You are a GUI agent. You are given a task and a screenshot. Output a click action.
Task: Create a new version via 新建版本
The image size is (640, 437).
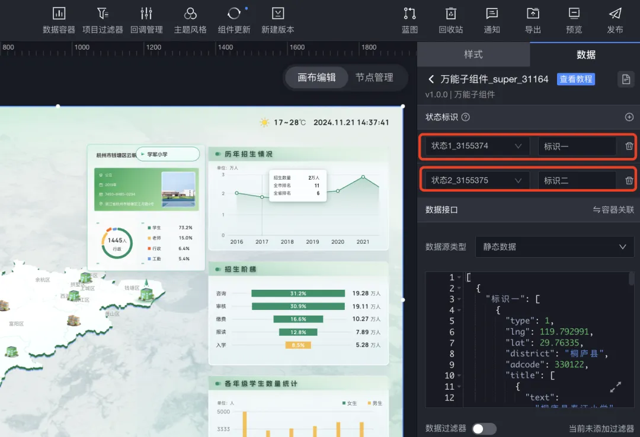(x=277, y=20)
